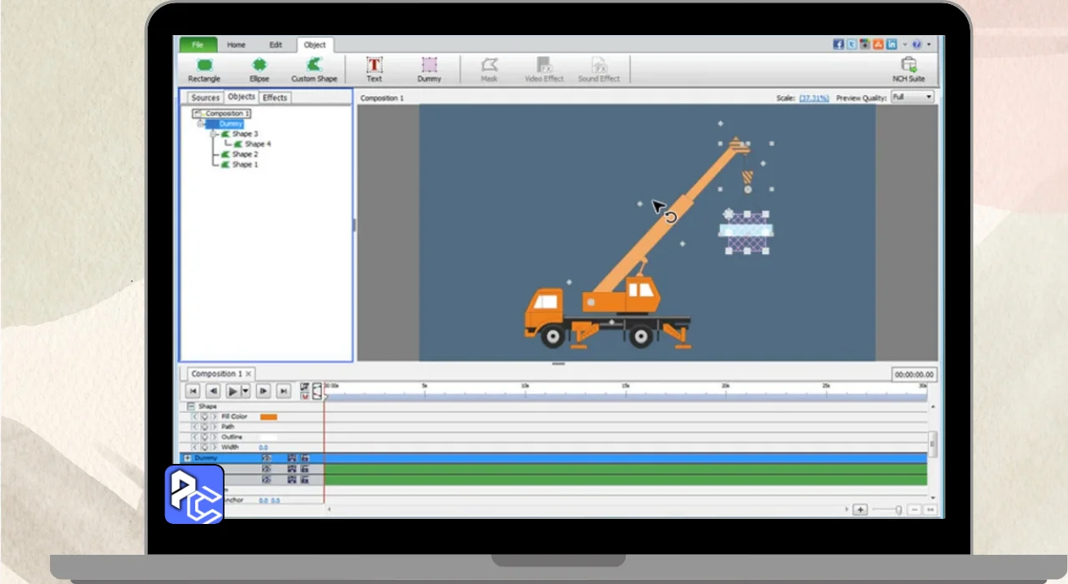
Task: Choose the Custom Shape tool
Action: 314,68
